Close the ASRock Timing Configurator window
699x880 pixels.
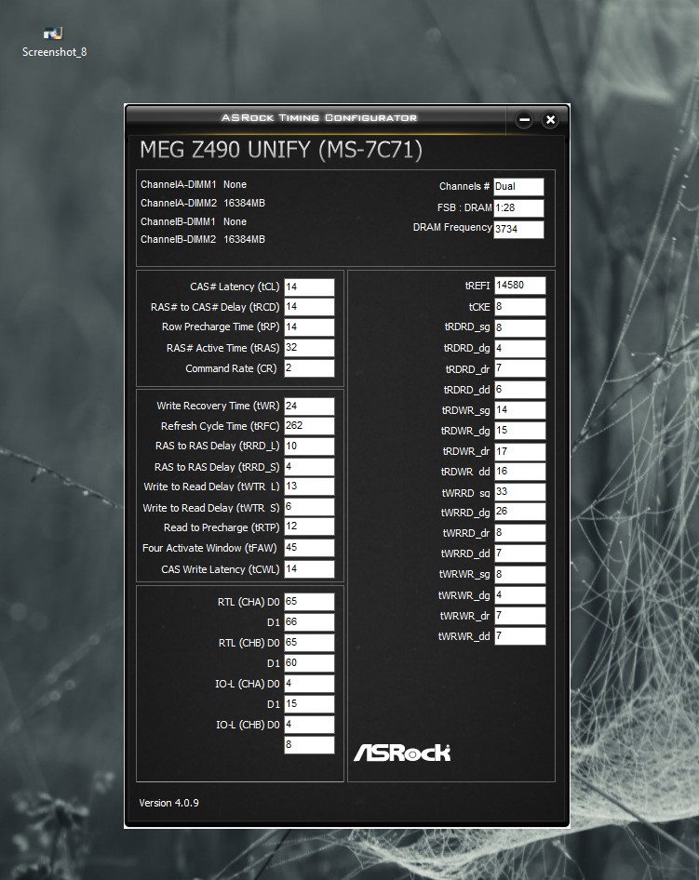point(550,120)
